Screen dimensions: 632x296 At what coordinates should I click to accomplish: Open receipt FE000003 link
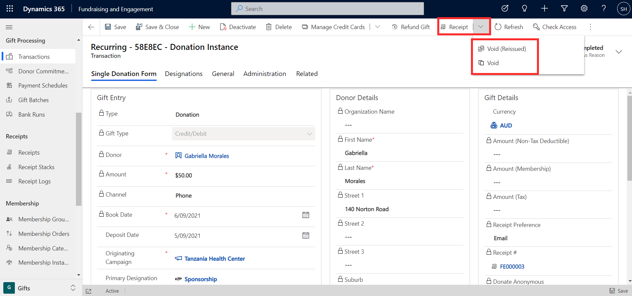[x=512, y=267]
